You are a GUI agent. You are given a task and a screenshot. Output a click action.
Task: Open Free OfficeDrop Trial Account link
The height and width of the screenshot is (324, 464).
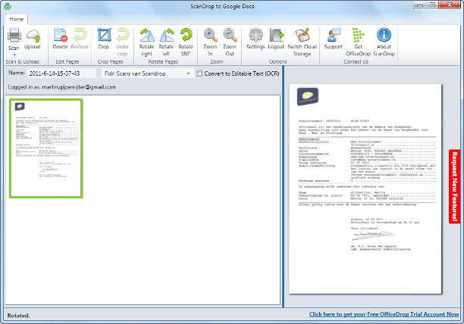(x=384, y=314)
